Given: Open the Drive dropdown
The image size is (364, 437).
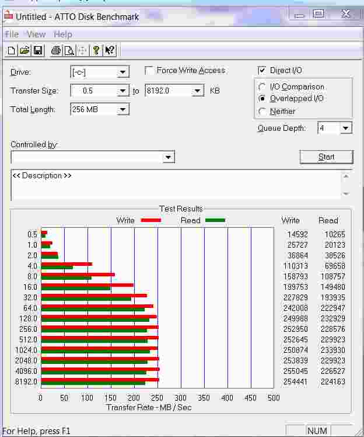Looking at the screenshot, I should point(123,72).
